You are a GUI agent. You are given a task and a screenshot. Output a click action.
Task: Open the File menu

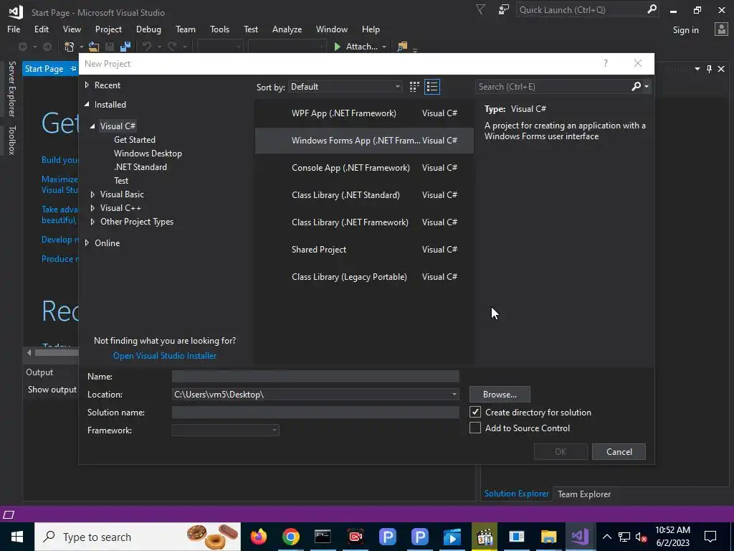pyautogui.click(x=14, y=29)
